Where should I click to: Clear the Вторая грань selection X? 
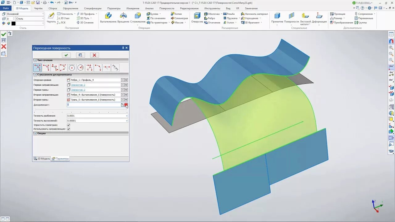(x=123, y=100)
